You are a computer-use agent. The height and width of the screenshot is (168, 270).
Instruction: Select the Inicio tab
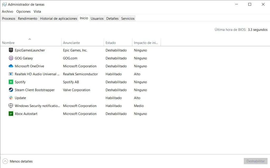(84, 18)
